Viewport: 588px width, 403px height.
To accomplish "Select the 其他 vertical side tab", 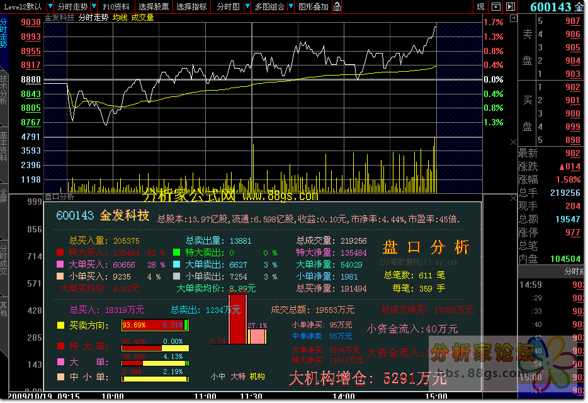I will click(3, 308).
